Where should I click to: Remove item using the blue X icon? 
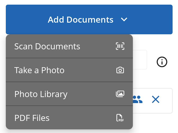click(156, 99)
